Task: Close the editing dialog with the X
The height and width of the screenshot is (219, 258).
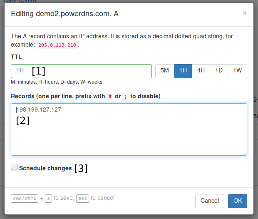Action: [245, 13]
